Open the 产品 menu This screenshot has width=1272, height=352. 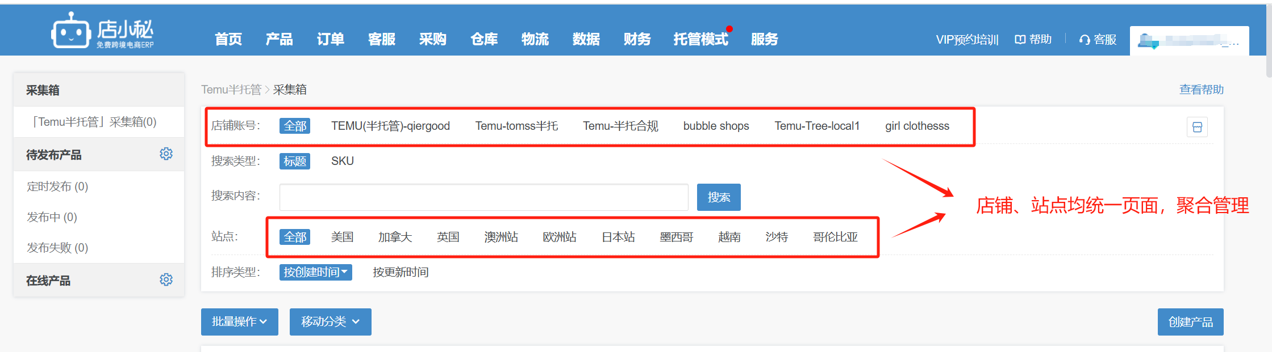[280, 39]
